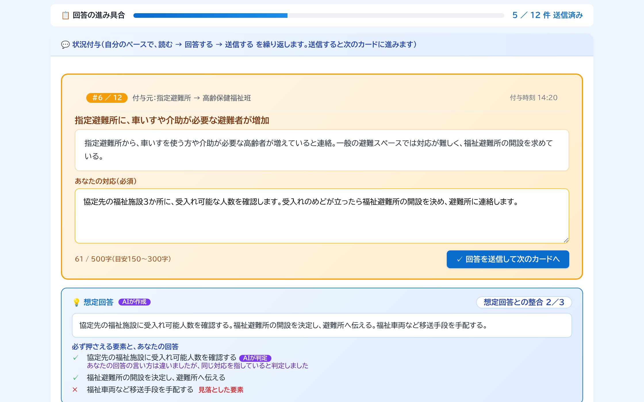This screenshot has width=644, height=402.
Task: Click the speech bubble icon before 状況付与
Action: click(66, 45)
